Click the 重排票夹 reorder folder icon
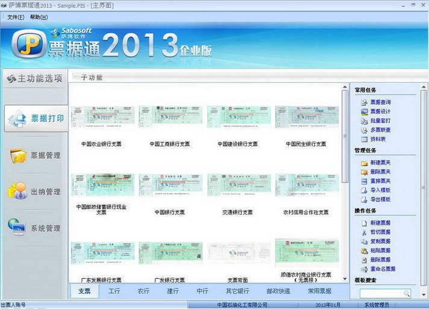429x309 pixels. (x=364, y=181)
